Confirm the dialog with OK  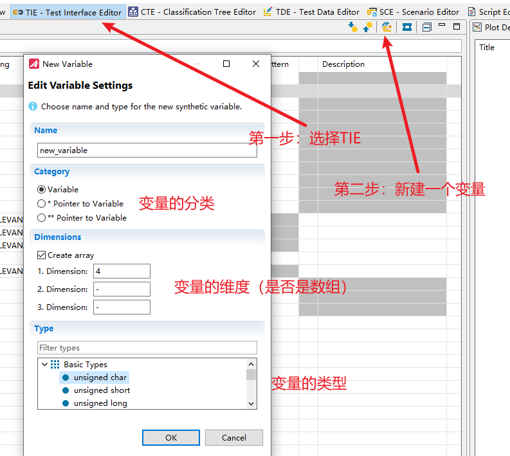pyautogui.click(x=171, y=437)
